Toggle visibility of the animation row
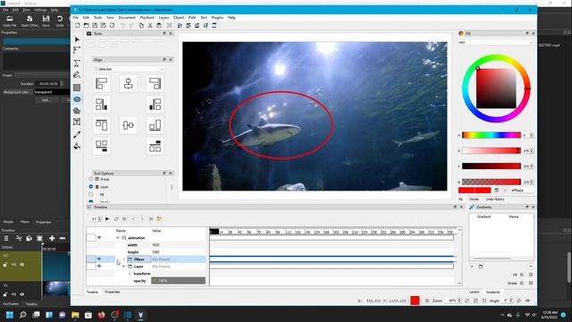The width and height of the screenshot is (572, 322). 99,238
